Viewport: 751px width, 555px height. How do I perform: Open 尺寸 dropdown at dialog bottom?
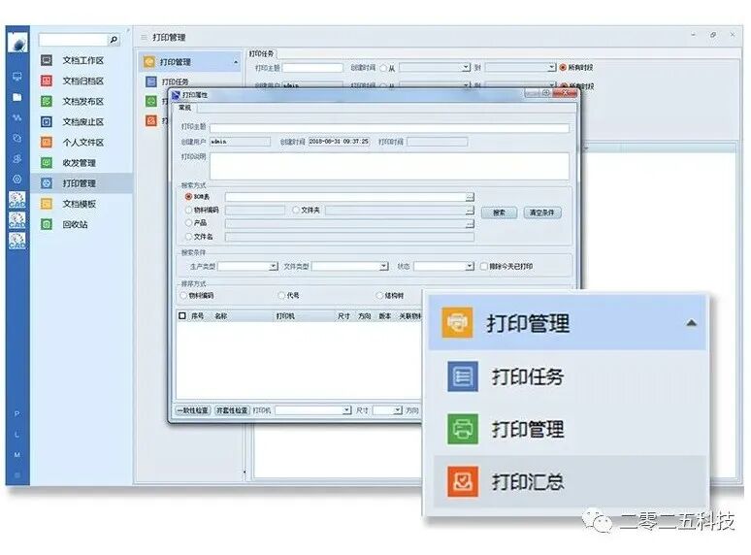point(398,410)
